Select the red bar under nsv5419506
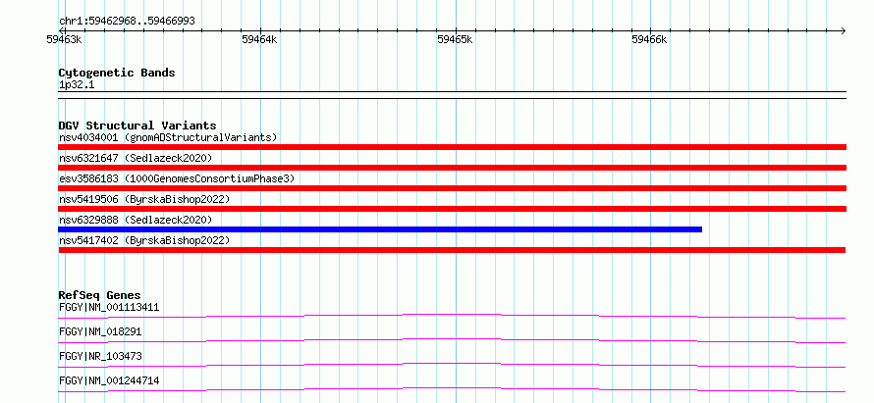Image resolution: width=874 pixels, height=403 pixels. pyautogui.click(x=452, y=209)
